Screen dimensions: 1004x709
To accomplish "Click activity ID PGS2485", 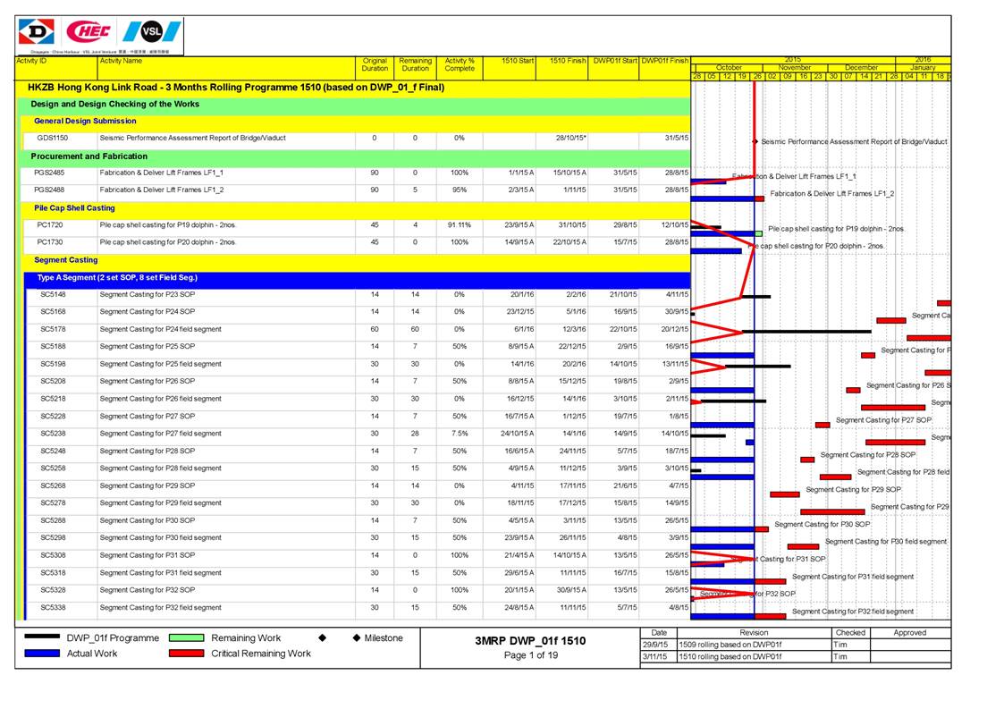I will pos(49,173).
